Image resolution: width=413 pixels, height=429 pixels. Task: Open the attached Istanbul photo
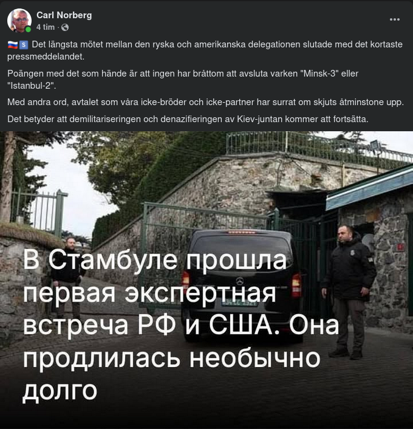pyautogui.click(x=206, y=280)
